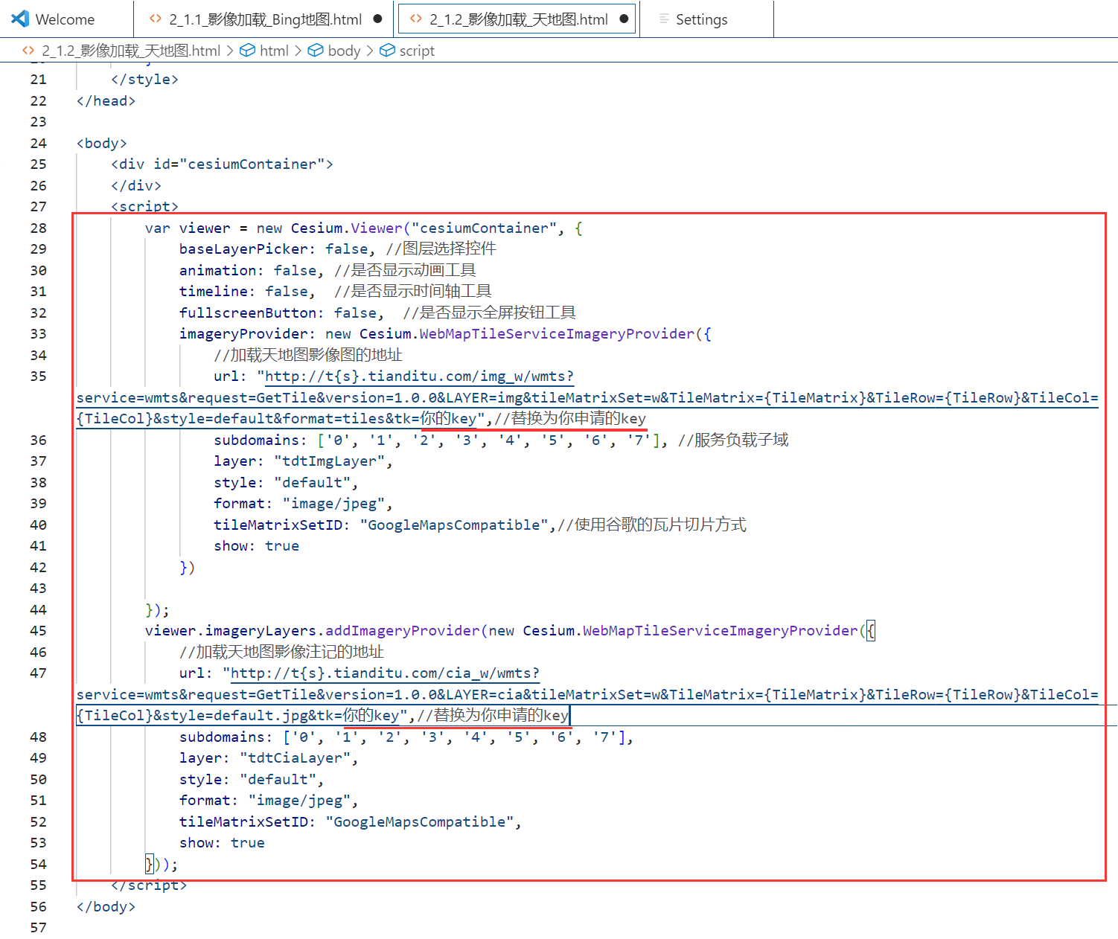Click line number 47 in gutter

click(x=38, y=673)
